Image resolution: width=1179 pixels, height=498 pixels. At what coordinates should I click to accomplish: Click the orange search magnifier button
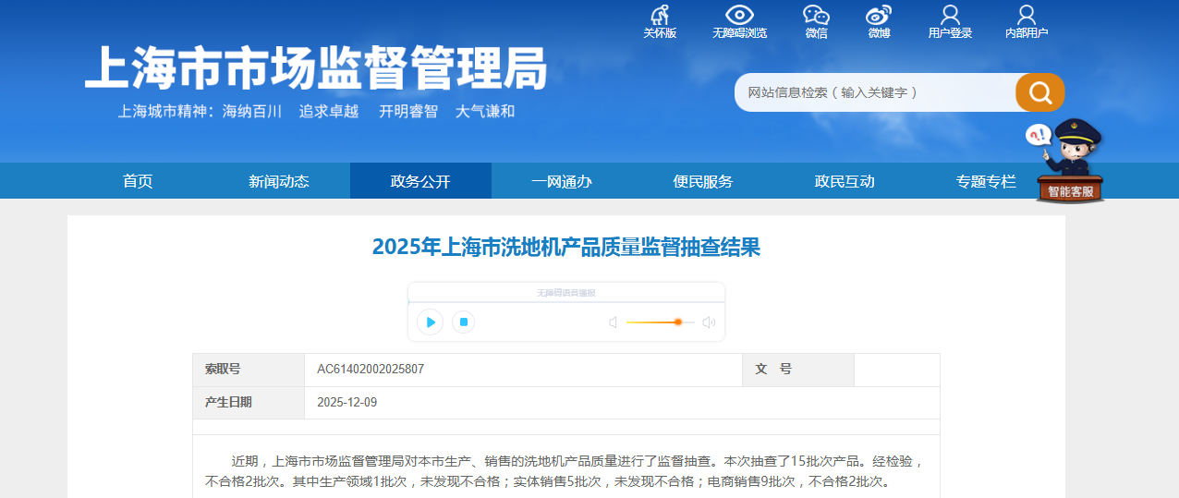coord(1039,92)
